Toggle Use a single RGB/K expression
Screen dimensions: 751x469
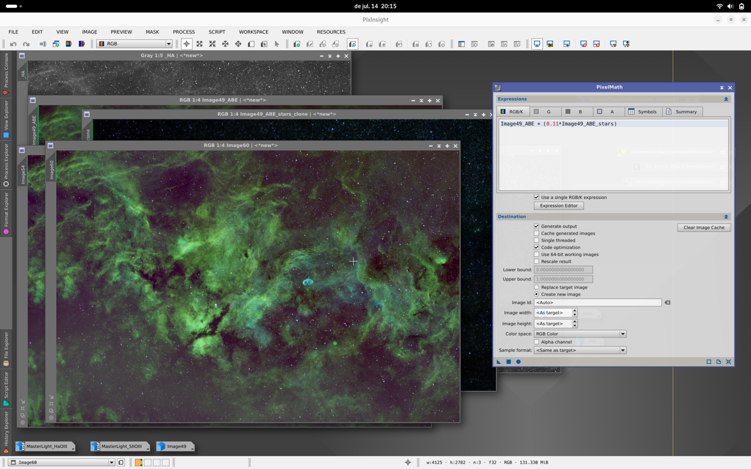tap(536, 197)
